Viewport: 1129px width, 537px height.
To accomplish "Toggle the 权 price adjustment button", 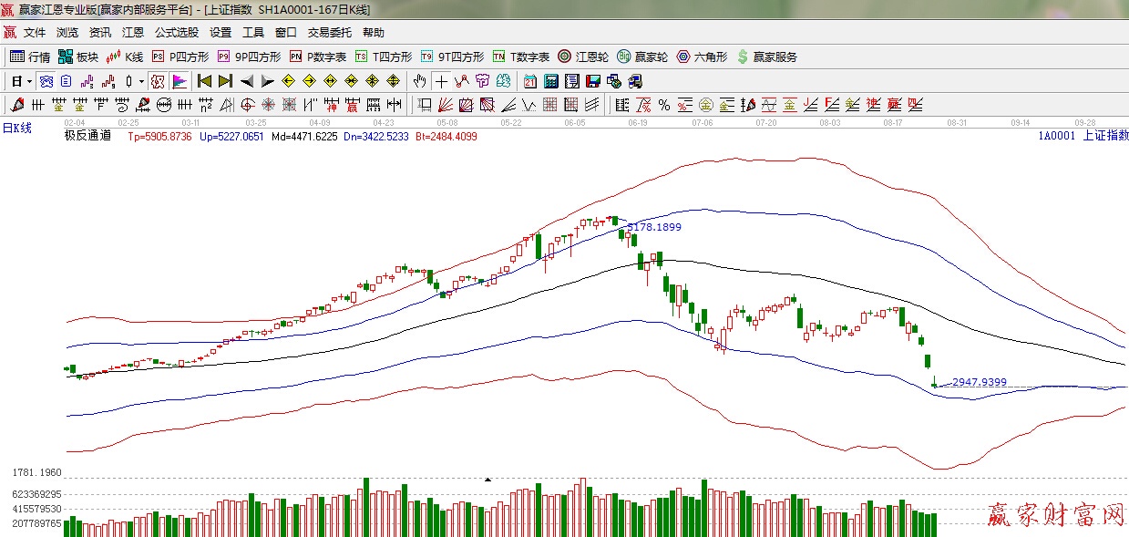I will 158,81.
